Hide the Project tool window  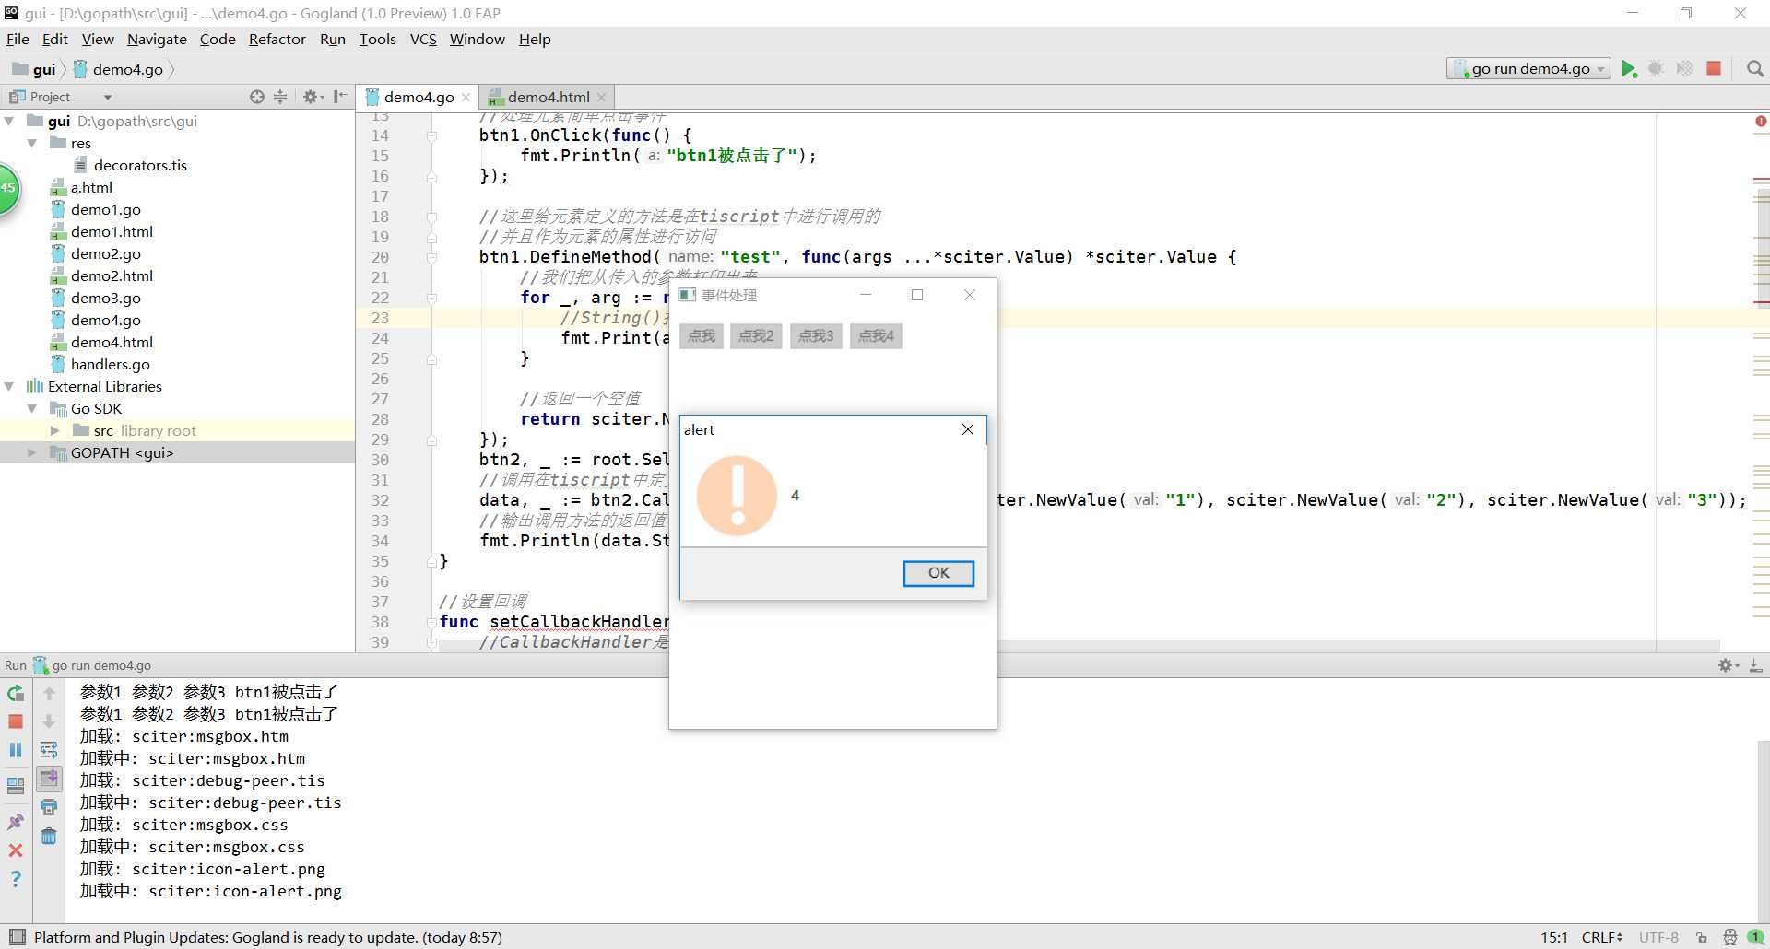(340, 97)
